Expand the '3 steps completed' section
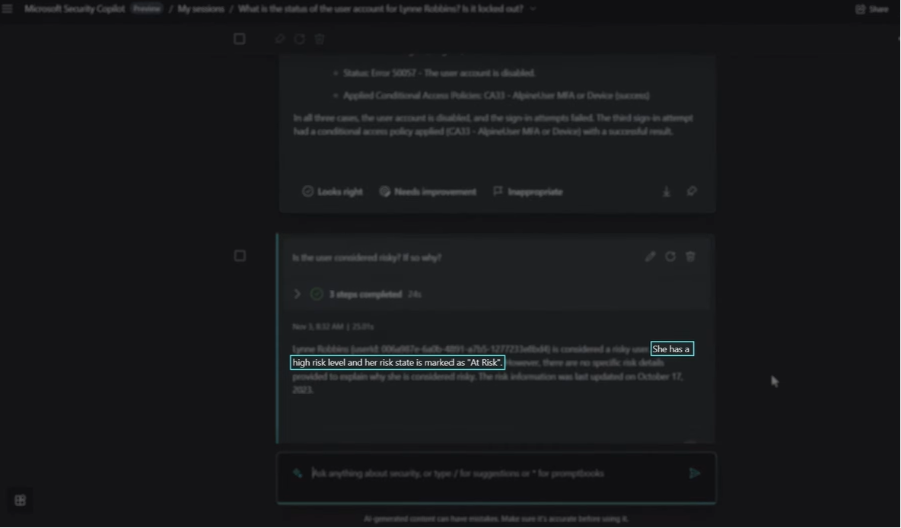The height and width of the screenshot is (528, 901). (297, 294)
